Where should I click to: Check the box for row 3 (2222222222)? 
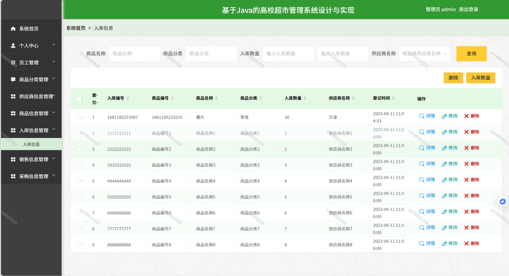(x=79, y=149)
